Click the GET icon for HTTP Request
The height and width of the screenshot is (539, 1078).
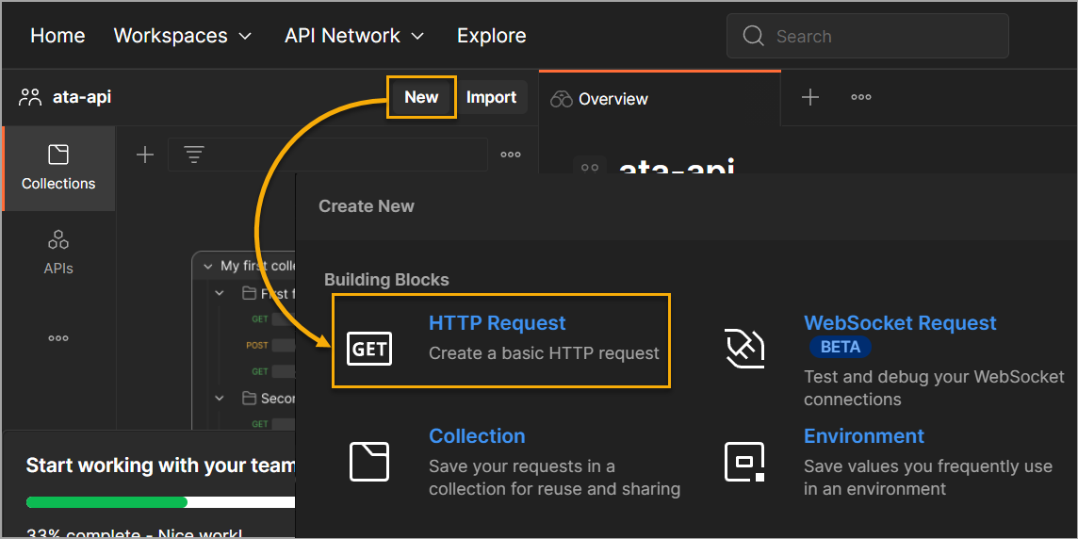coord(369,348)
